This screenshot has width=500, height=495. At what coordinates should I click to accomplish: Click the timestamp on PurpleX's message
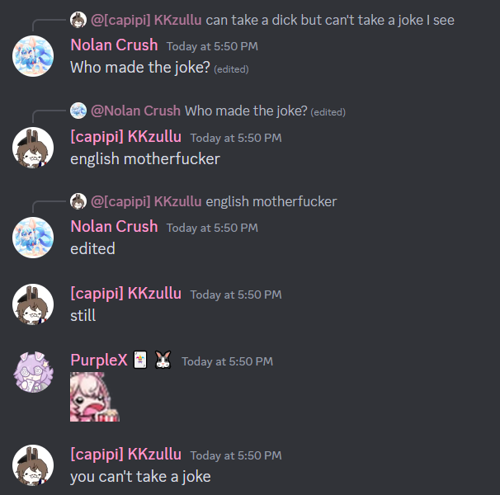point(228,361)
